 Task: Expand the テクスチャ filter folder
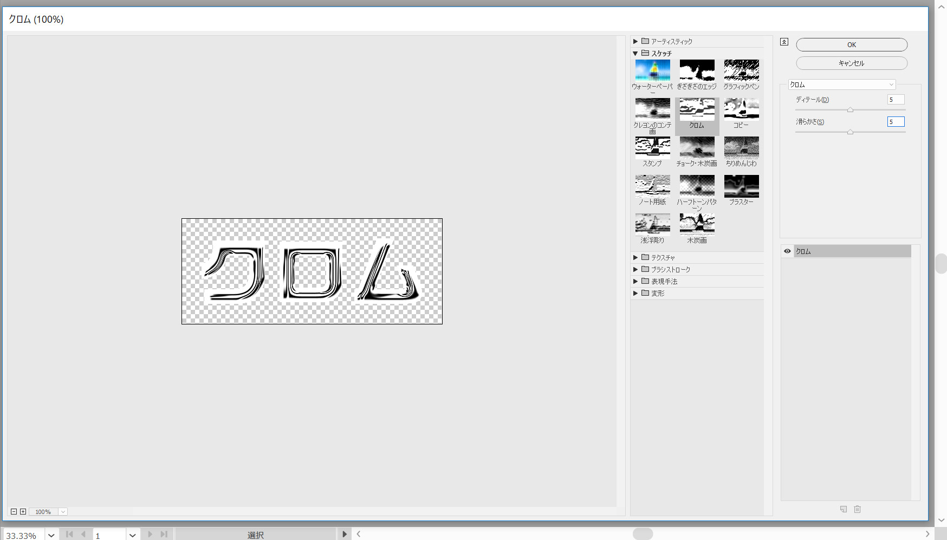635,257
